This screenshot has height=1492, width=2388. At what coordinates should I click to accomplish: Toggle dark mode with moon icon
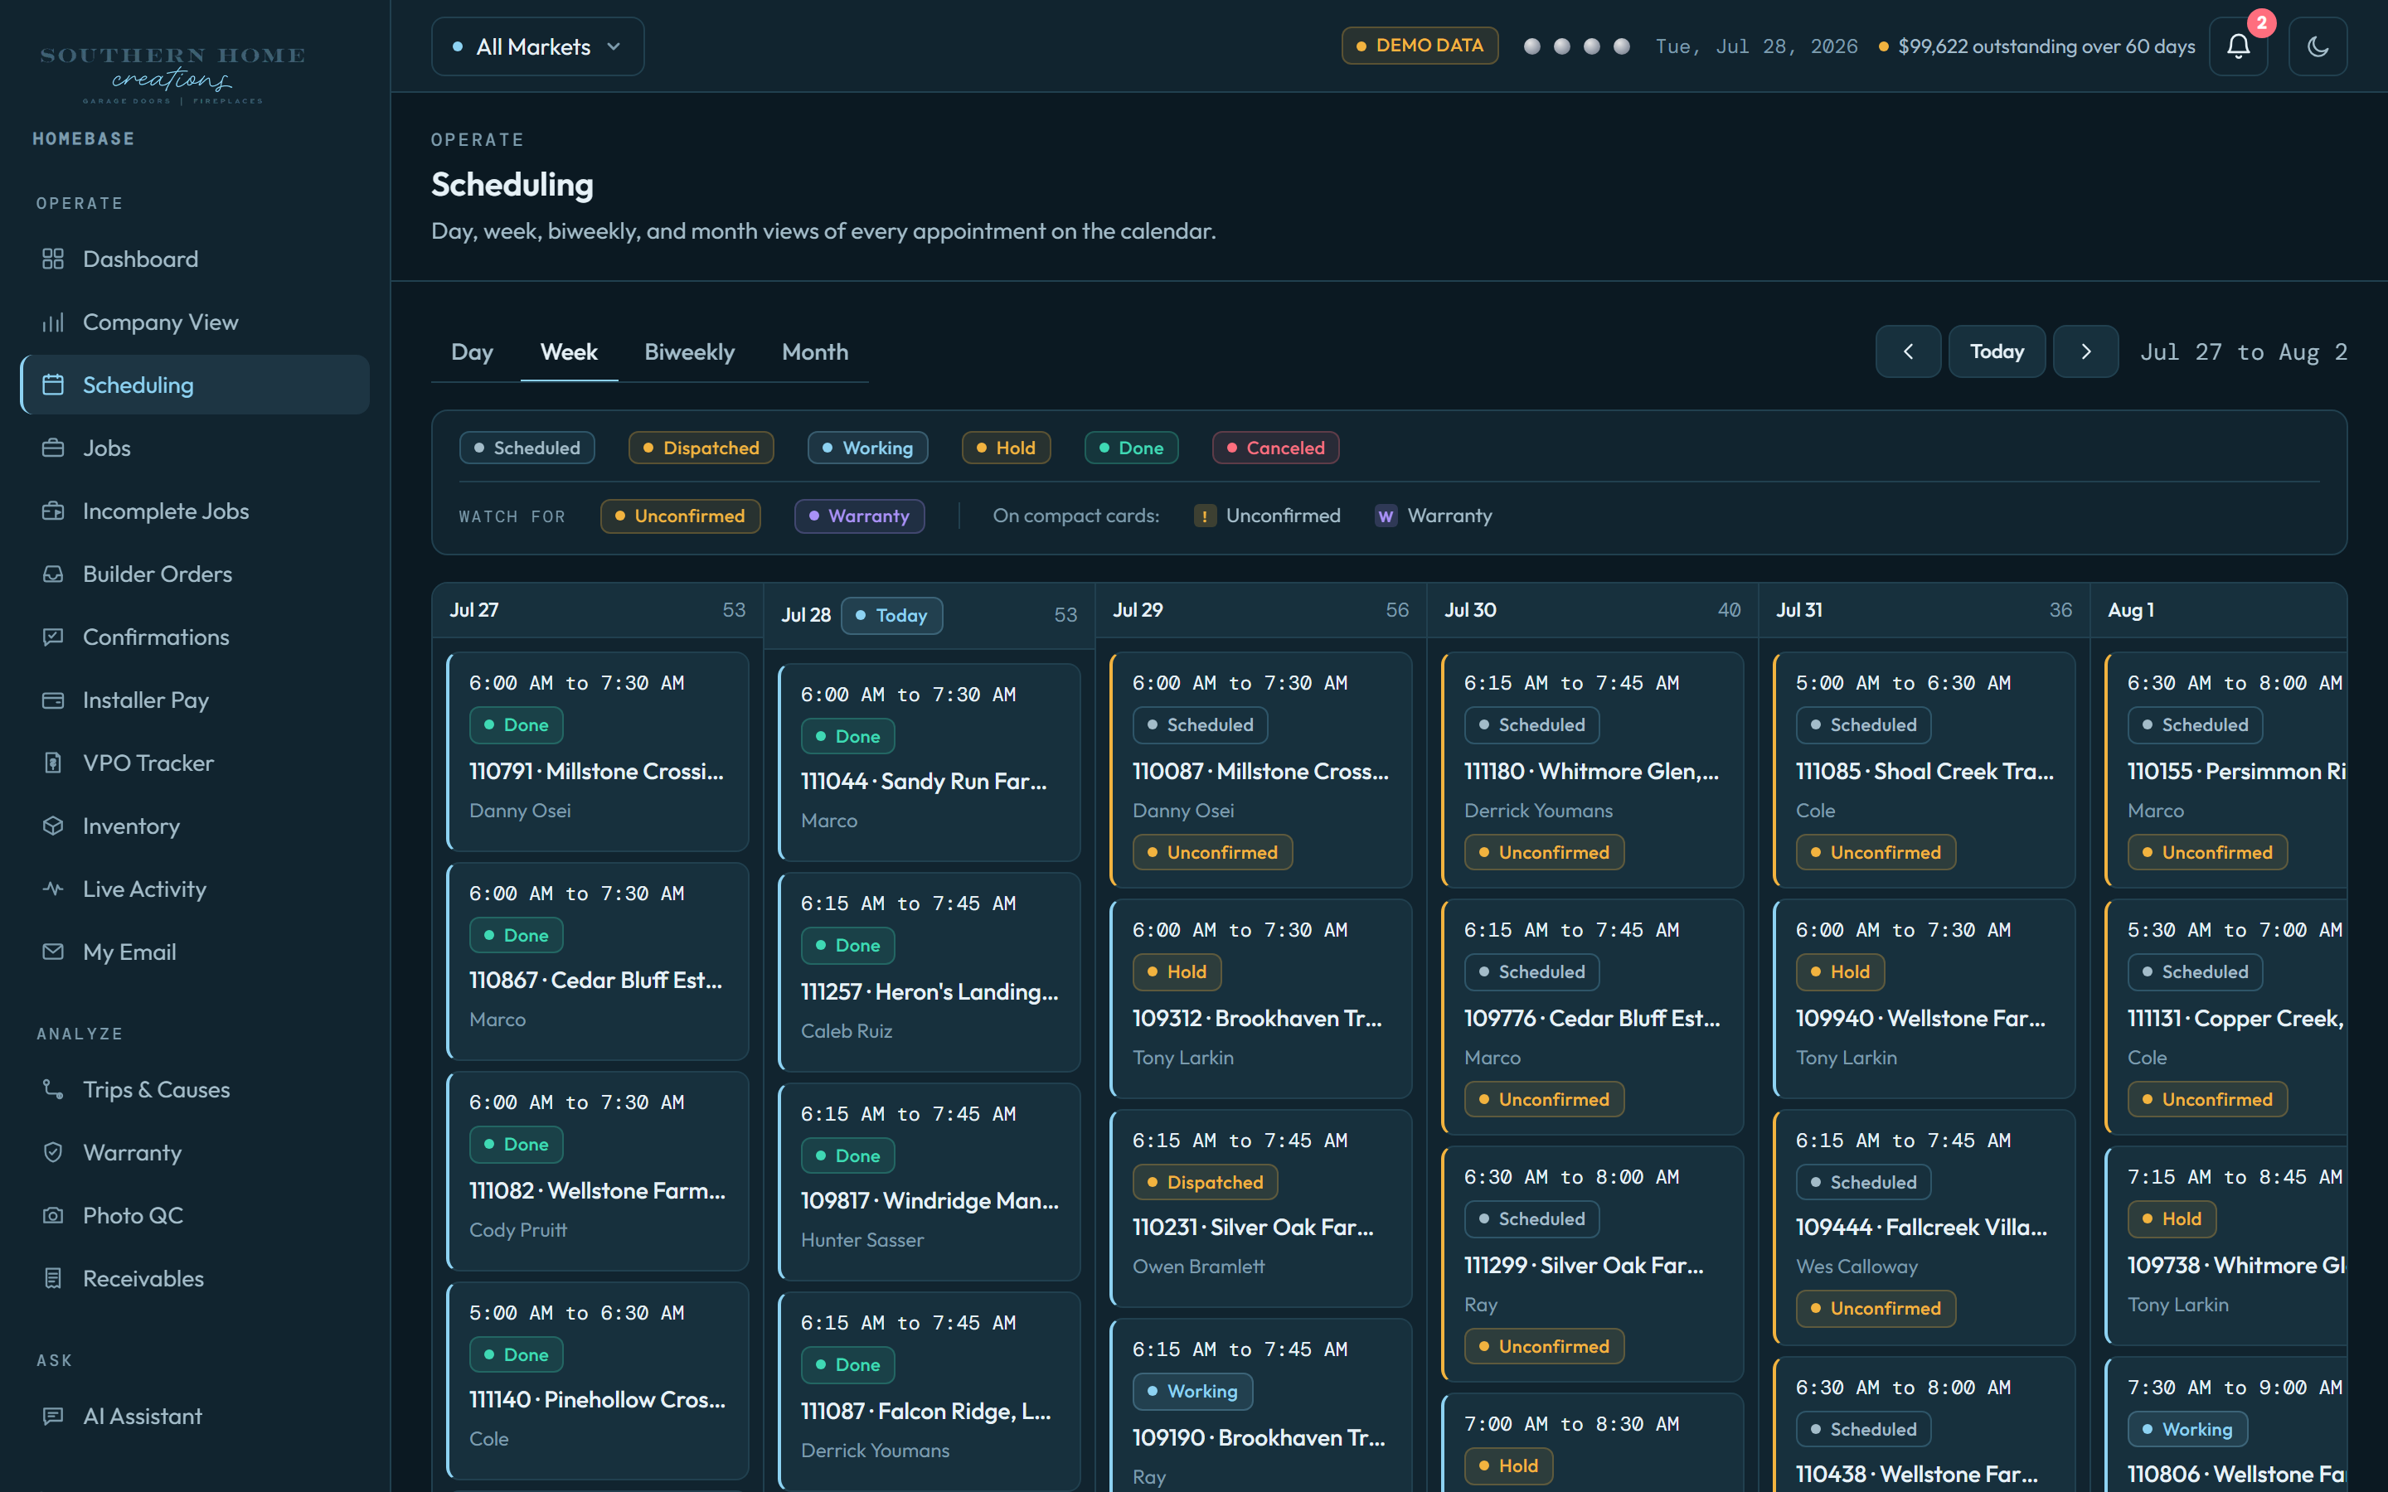2318,46
